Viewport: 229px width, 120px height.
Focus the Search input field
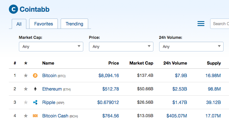point(220,24)
